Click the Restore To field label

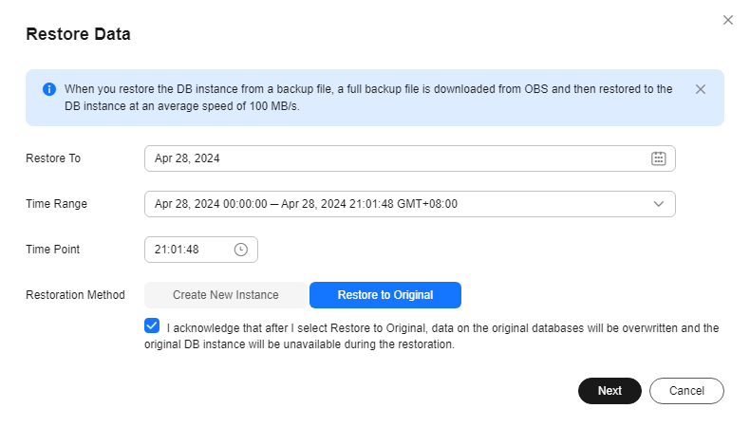(53, 158)
